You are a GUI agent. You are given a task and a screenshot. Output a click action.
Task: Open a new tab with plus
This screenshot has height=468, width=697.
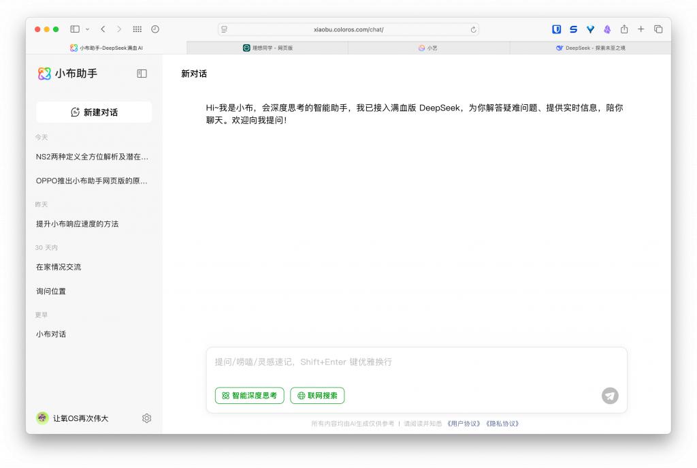(641, 29)
